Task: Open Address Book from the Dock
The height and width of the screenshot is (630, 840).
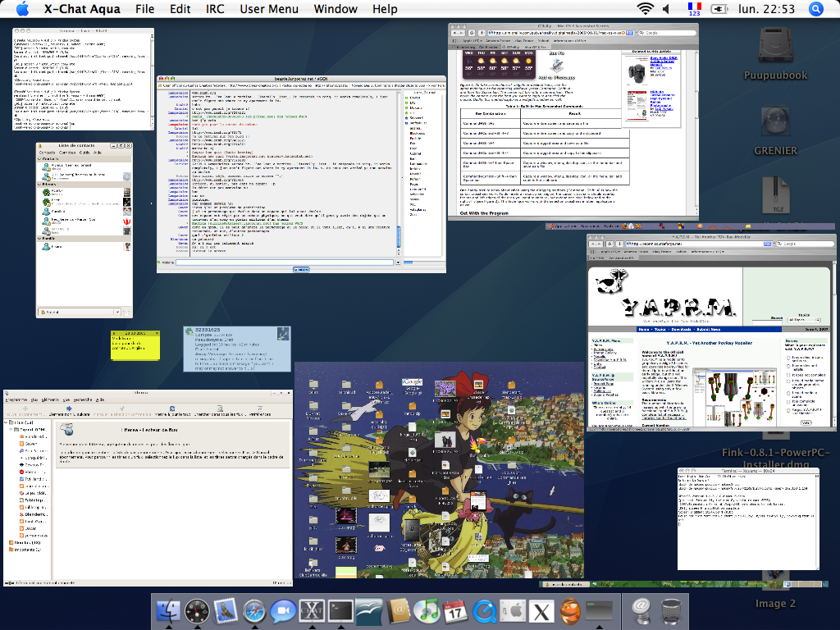Action: tap(398, 611)
